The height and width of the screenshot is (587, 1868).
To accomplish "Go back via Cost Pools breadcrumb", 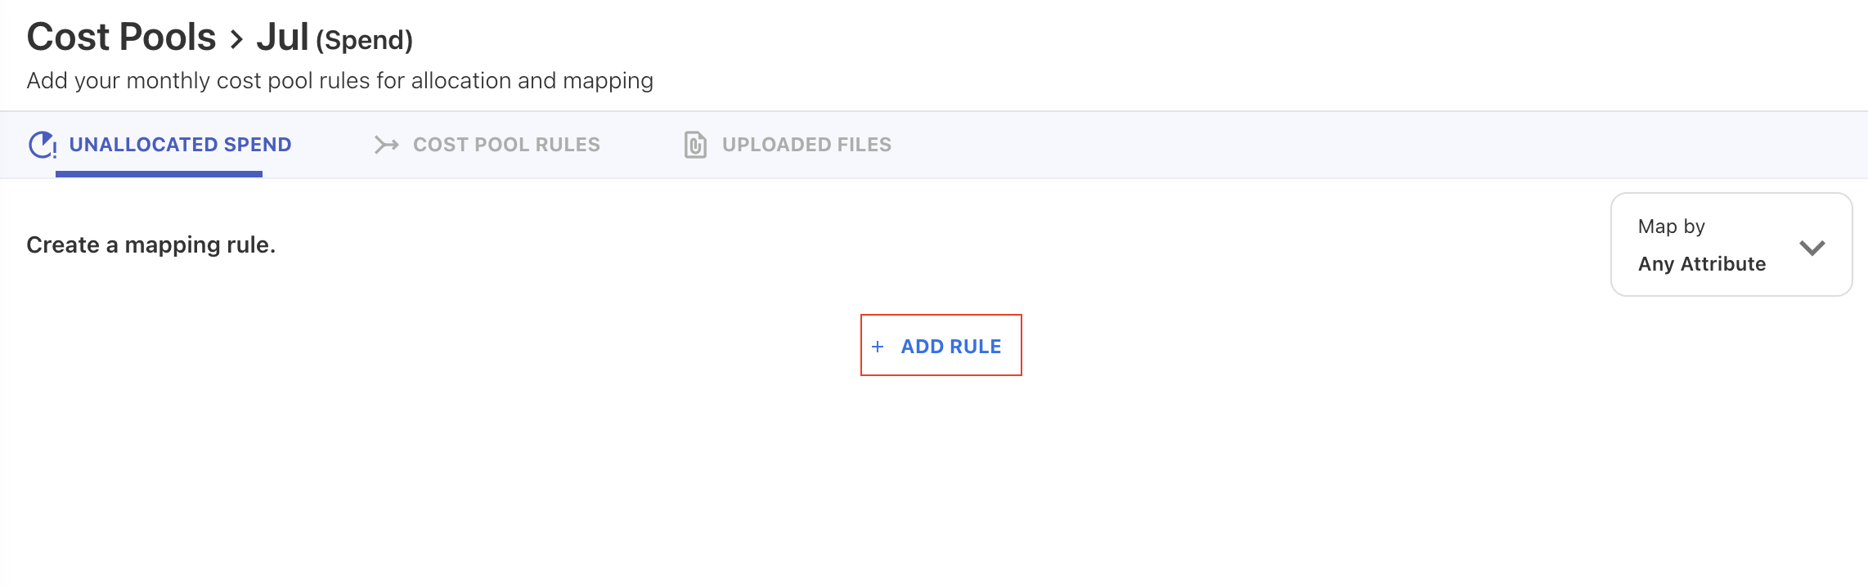I will coord(121,38).
